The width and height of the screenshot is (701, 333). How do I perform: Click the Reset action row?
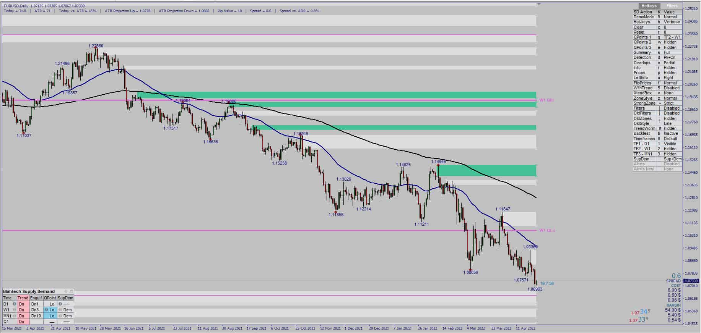click(657, 32)
